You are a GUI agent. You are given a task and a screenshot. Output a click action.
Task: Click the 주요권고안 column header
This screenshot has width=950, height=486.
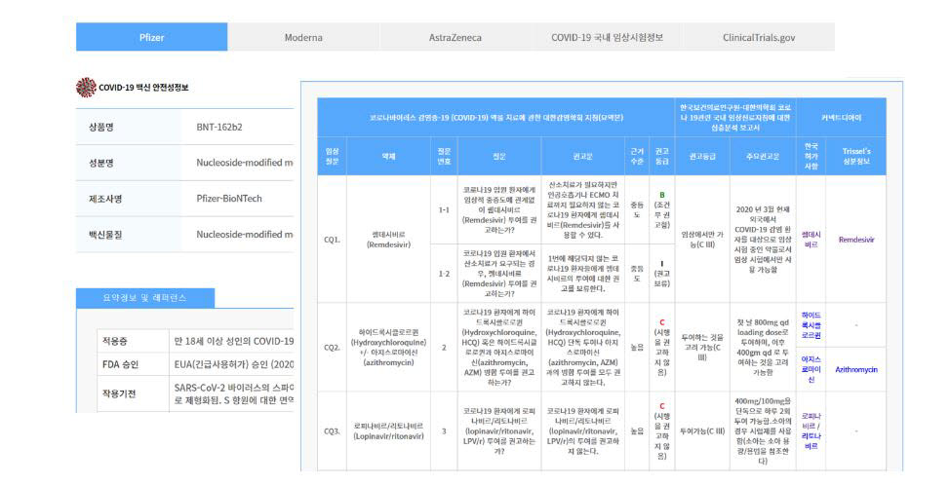763,156
